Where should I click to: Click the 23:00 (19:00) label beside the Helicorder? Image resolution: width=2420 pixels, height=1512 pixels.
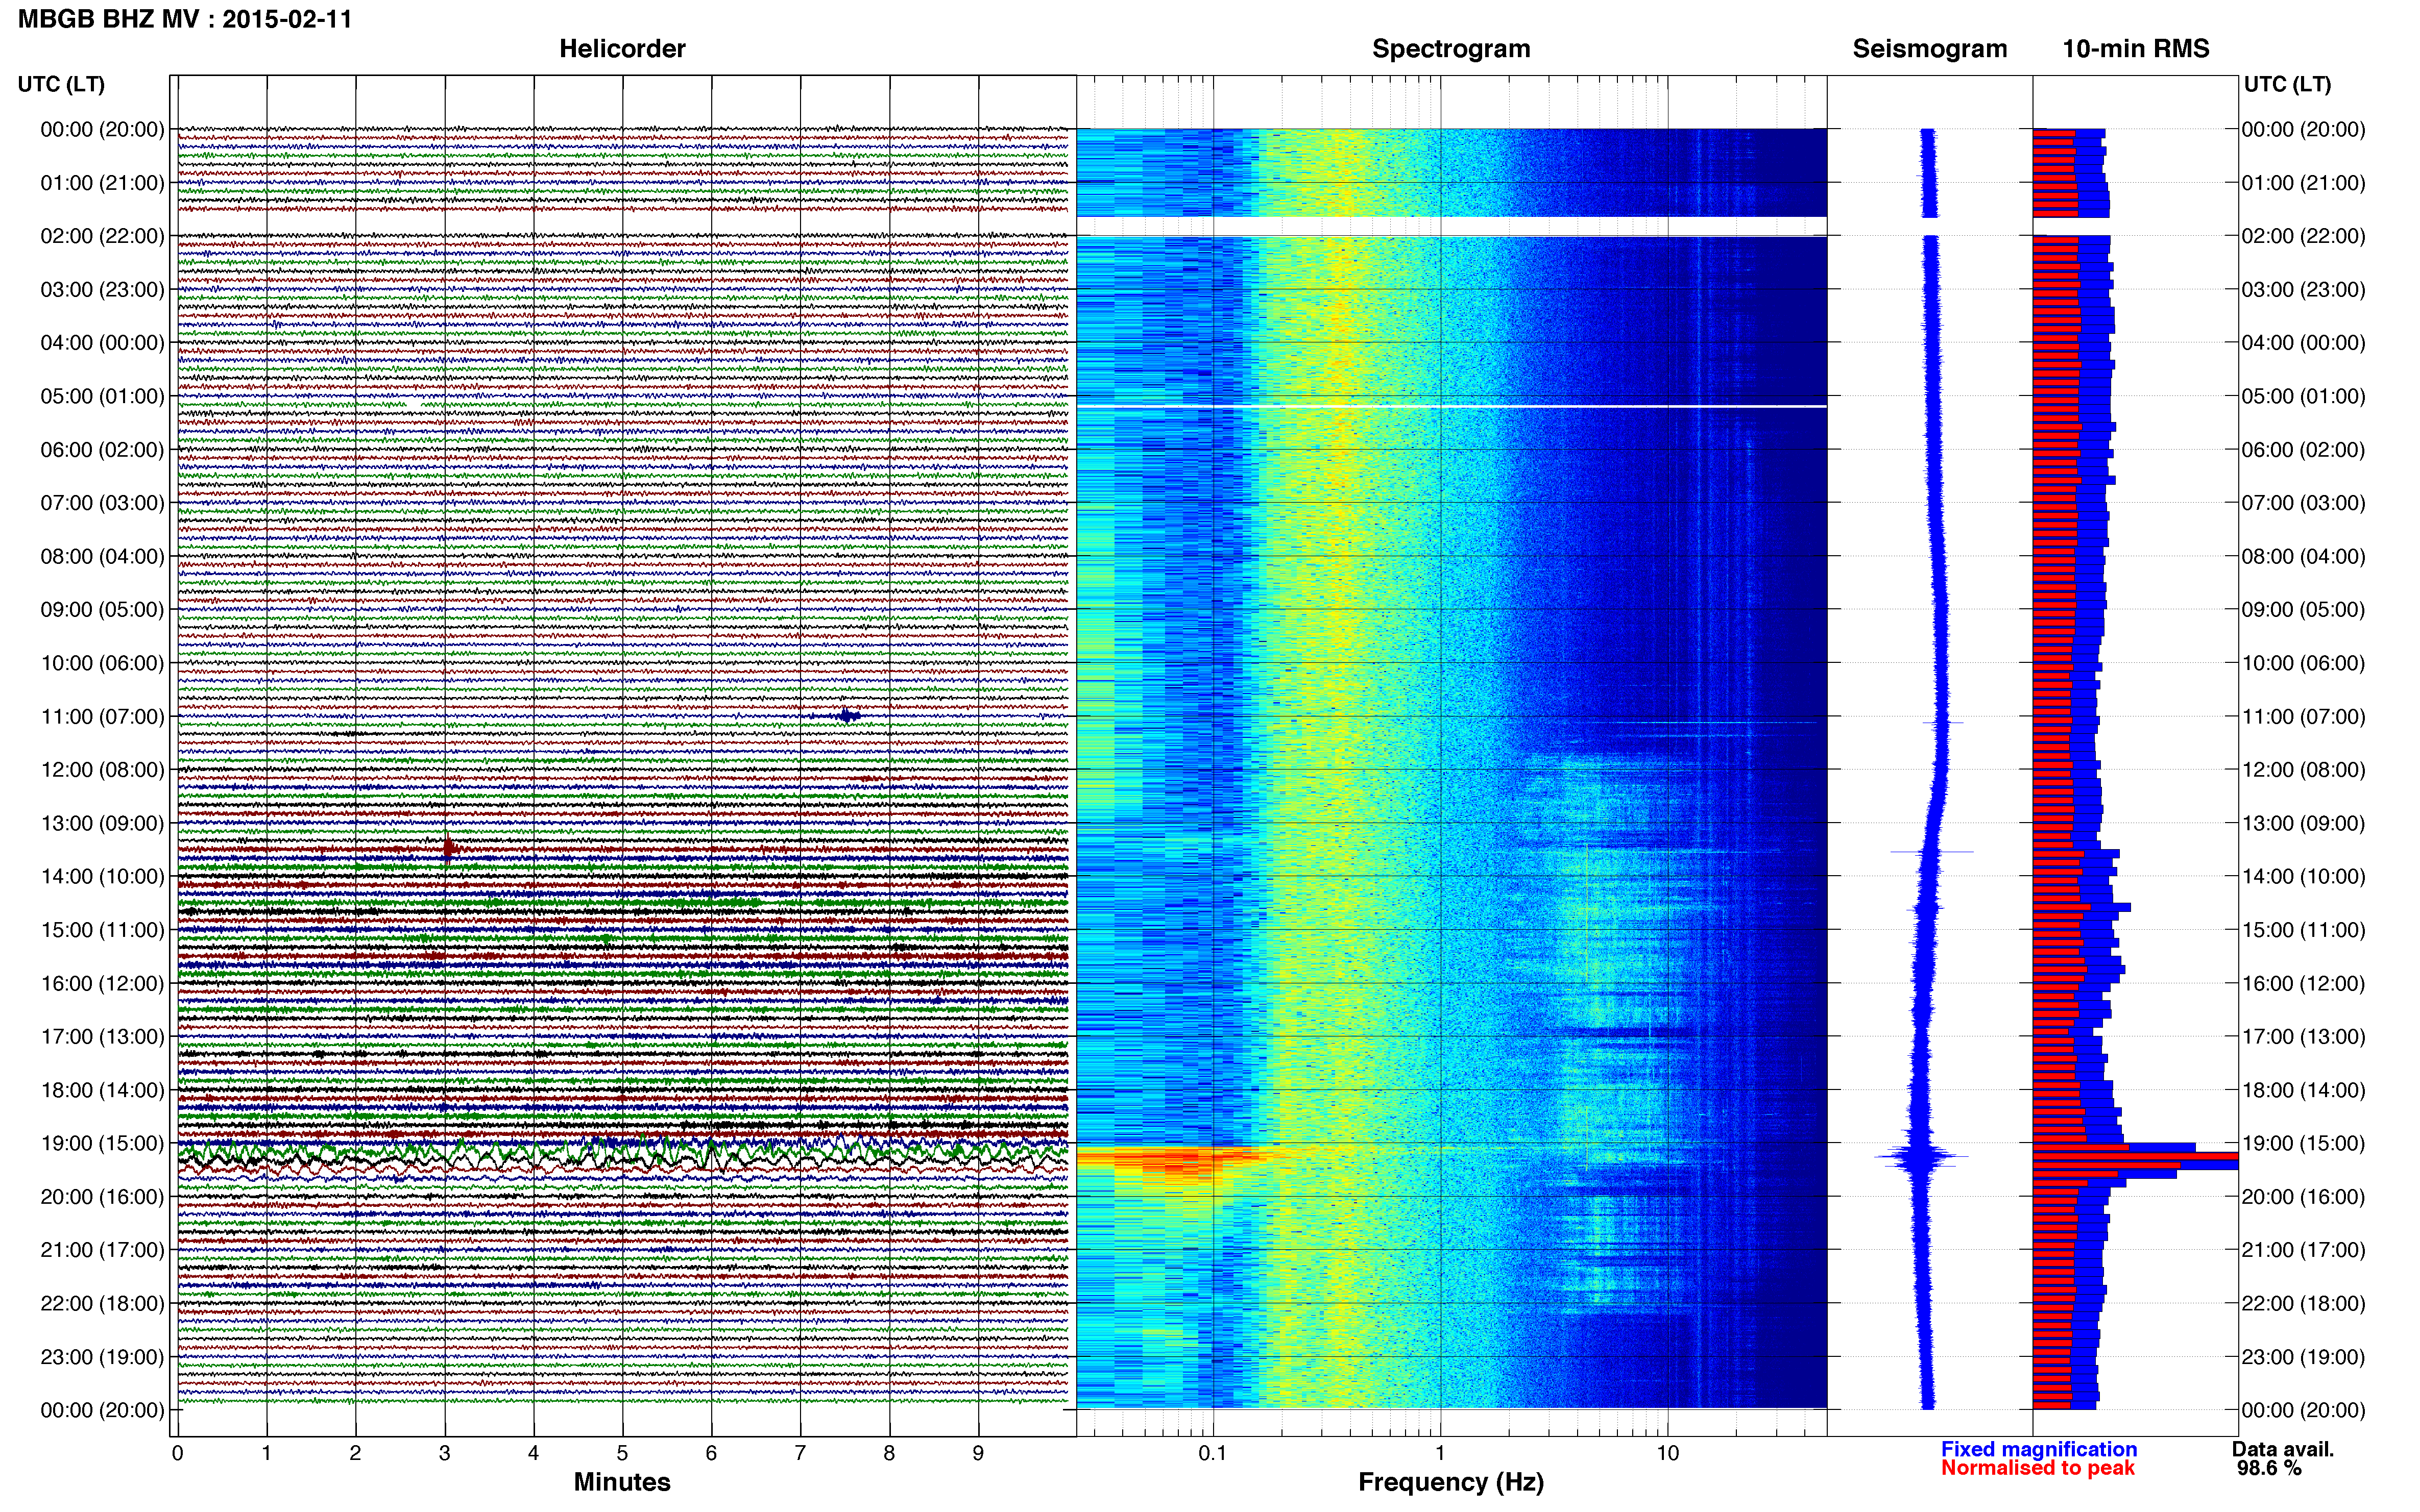pos(102,1357)
